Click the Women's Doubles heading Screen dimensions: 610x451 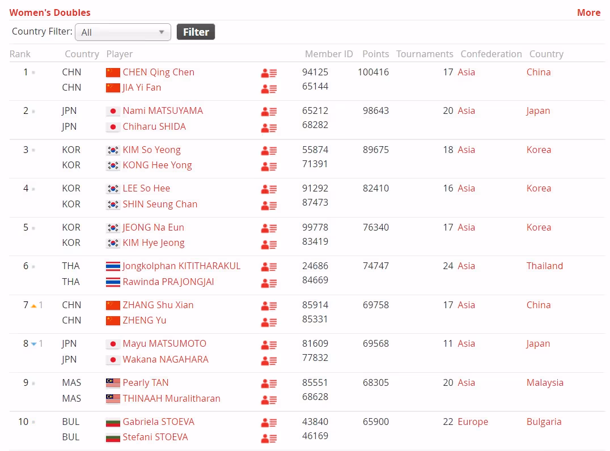pos(50,12)
